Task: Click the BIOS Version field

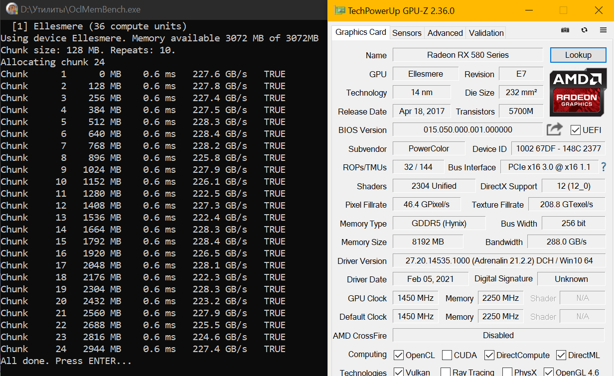Action: coord(467,129)
